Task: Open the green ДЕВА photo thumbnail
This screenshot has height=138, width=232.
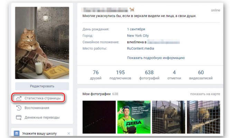Action: click(x=134, y=117)
